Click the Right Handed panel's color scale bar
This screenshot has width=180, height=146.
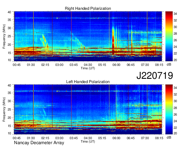pos(169,36)
